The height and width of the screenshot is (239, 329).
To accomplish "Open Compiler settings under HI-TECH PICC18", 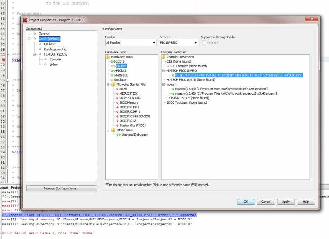I will click(x=56, y=59).
